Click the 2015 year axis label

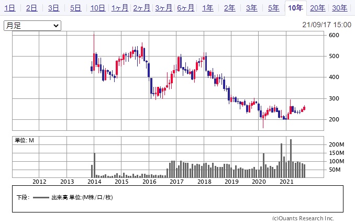pos(121,182)
